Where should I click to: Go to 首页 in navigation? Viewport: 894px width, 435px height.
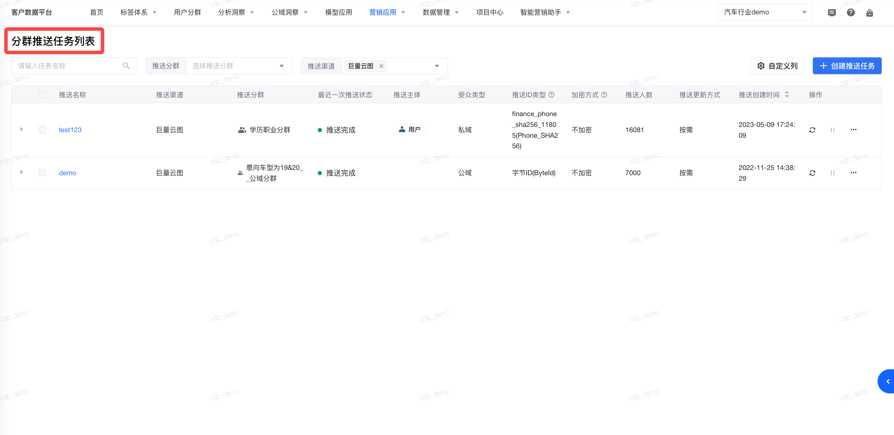[97, 13]
